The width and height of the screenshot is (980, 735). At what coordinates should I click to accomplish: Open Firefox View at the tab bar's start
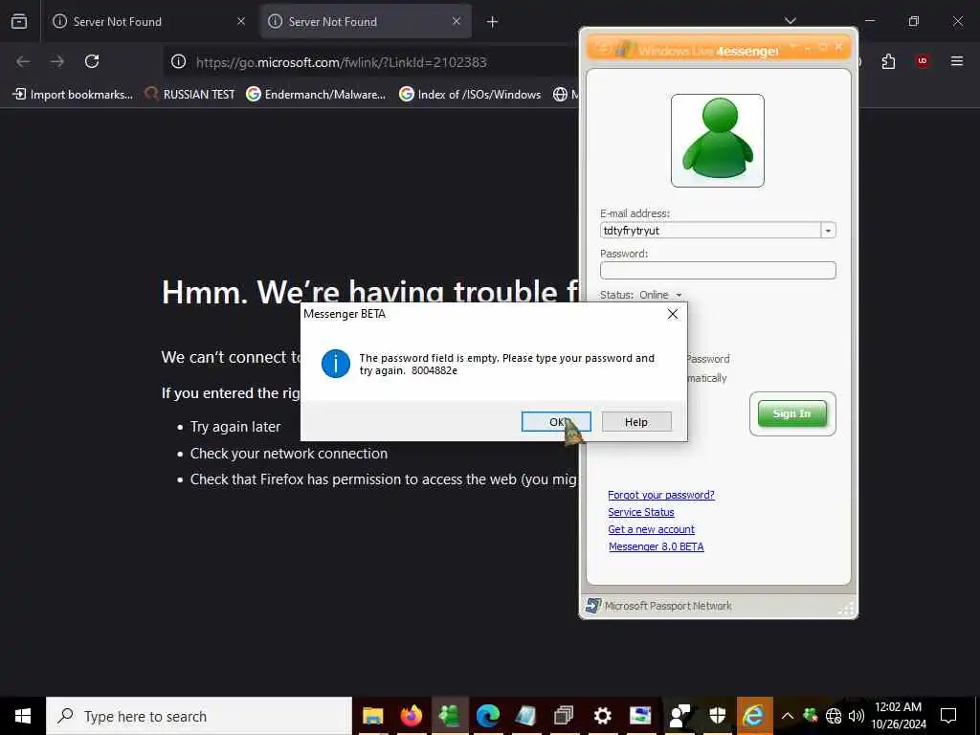(x=19, y=21)
